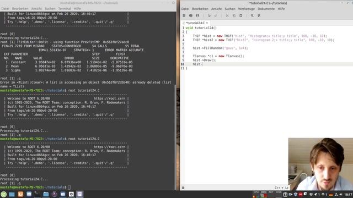Click the 'TCanvas *c1 = new TCanvas();' line
The height and width of the screenshot is (198, 353).
[x=218, y=56]
